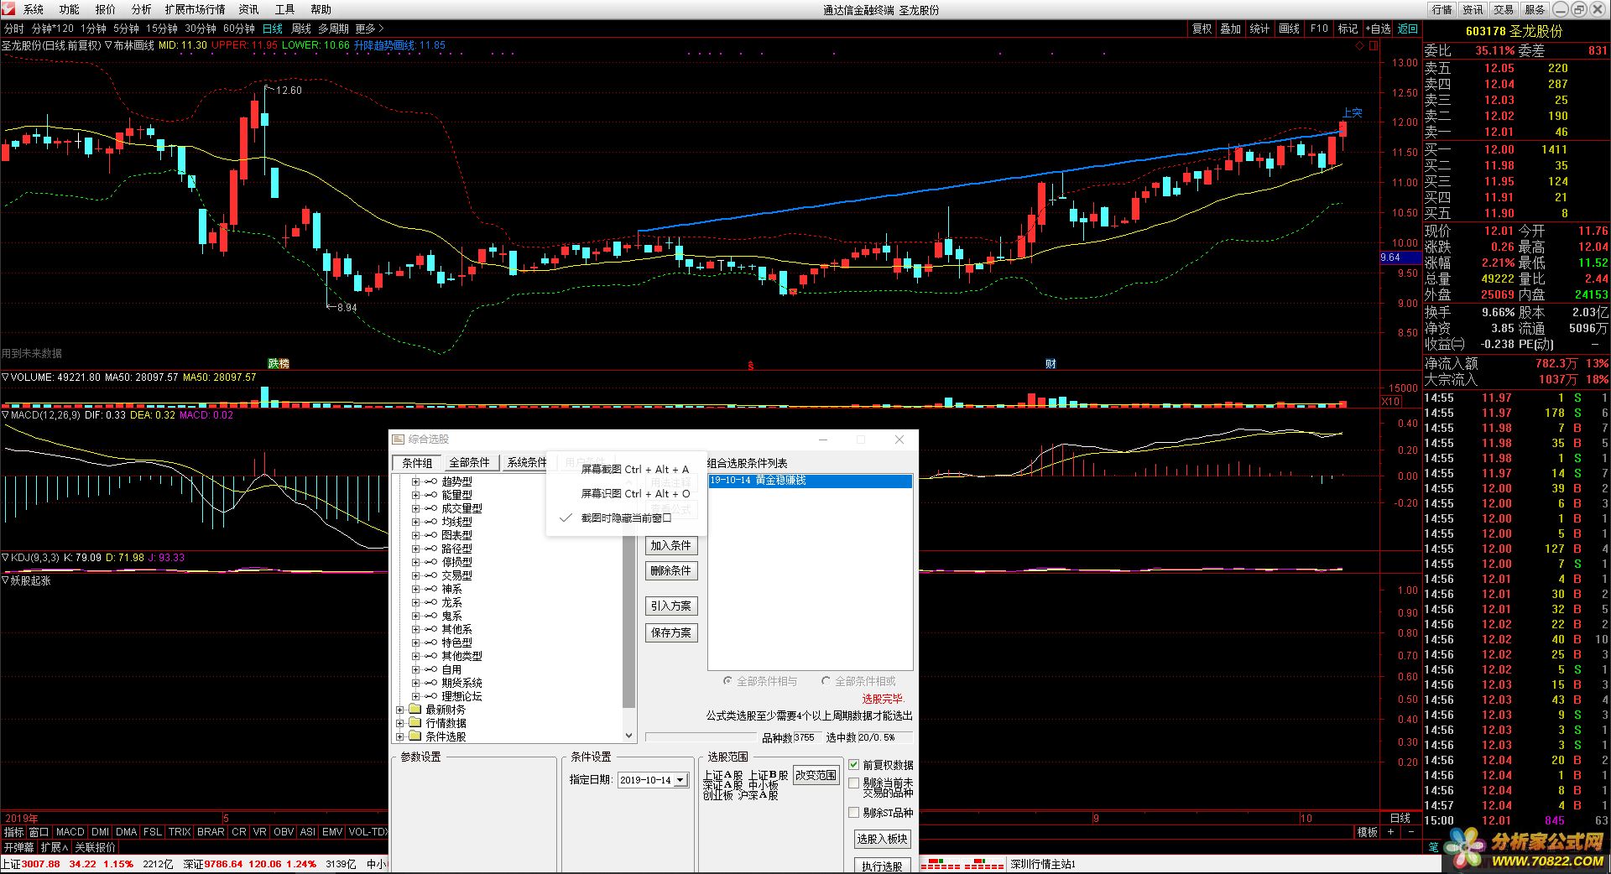This screenshot has width=1611, height=874.
Task: Click the 上突 signal label on the chart
Action: click(1352, 112)
